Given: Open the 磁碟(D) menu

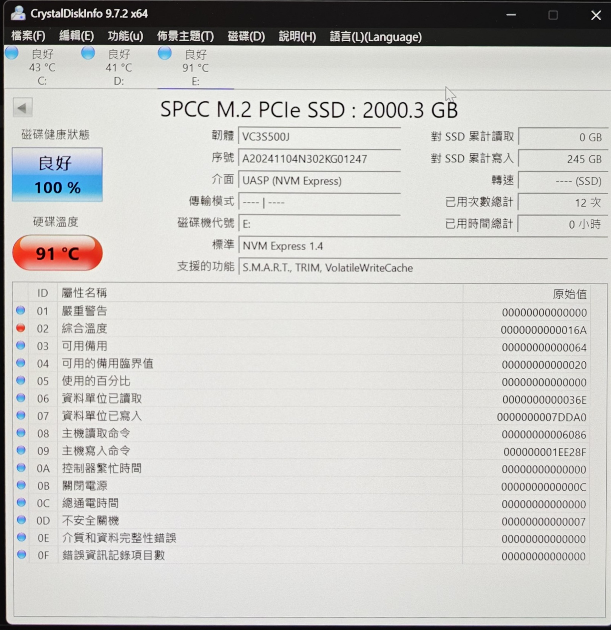Looking at the screenshot, I should point(246,36).
